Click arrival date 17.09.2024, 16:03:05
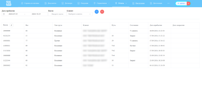202x108 pixels. 157,51
